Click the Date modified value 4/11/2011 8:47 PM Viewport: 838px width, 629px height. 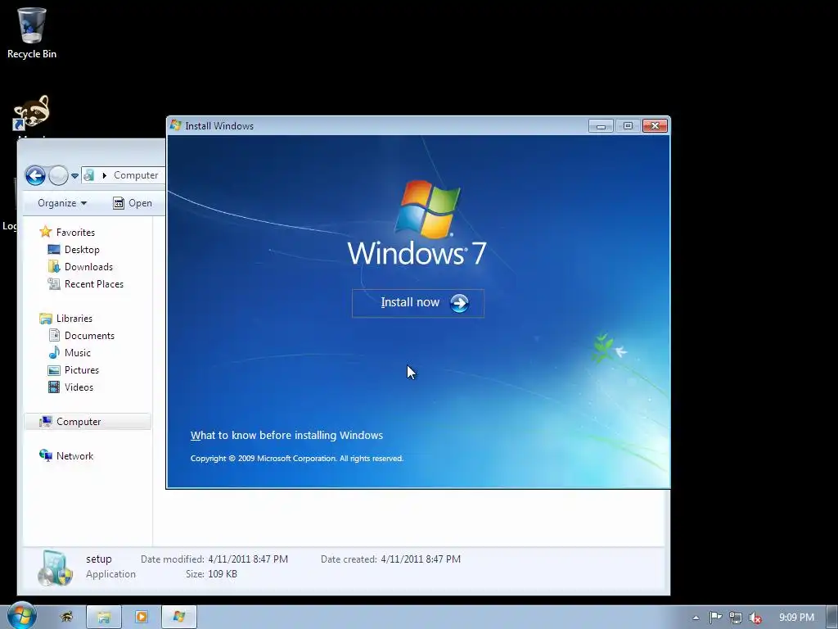[x=248, y=559]
